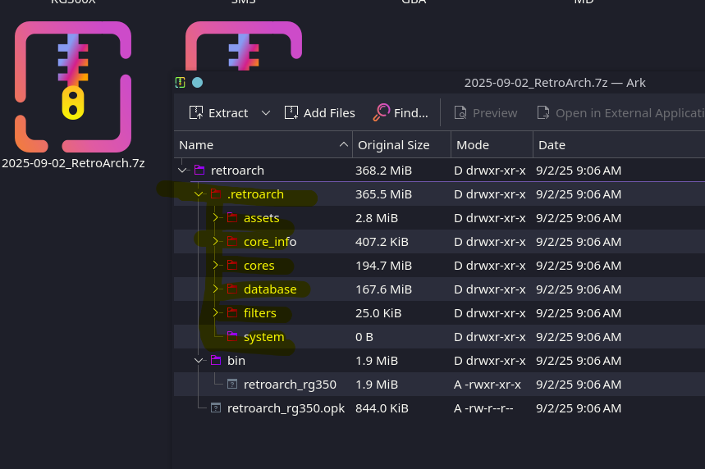
Task: Collapse the .retroarch folder
Action: click(199, 194)
